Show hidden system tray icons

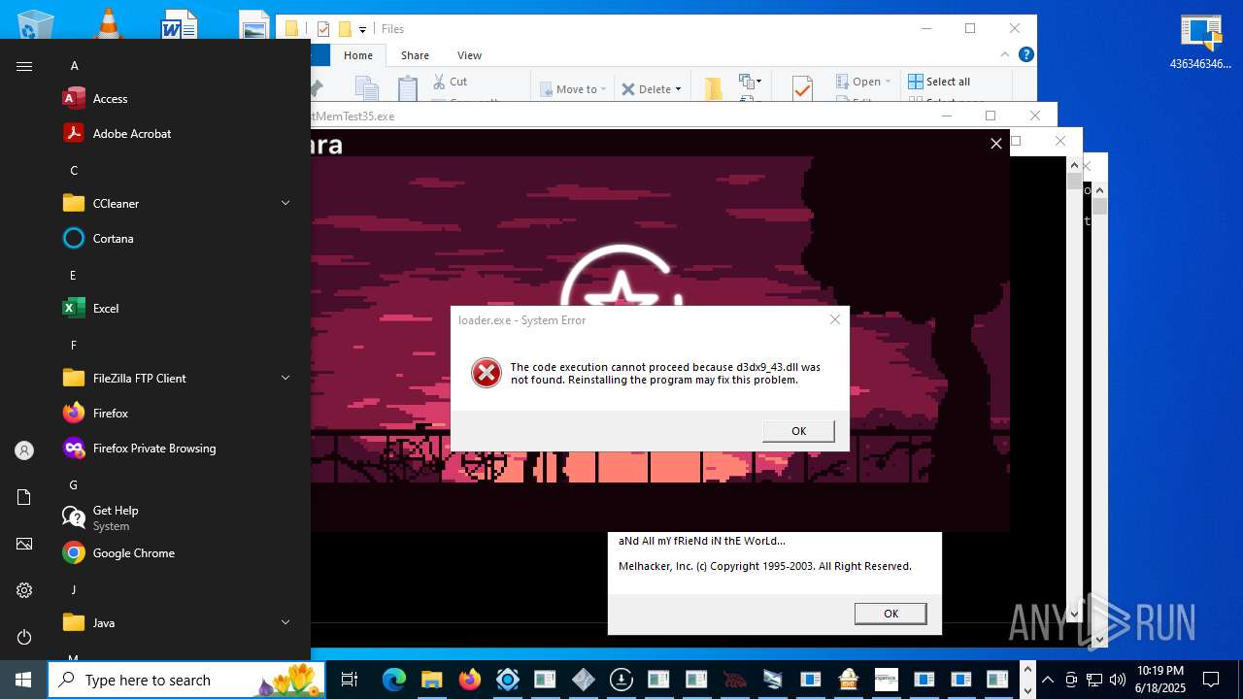pos(1048,680)
